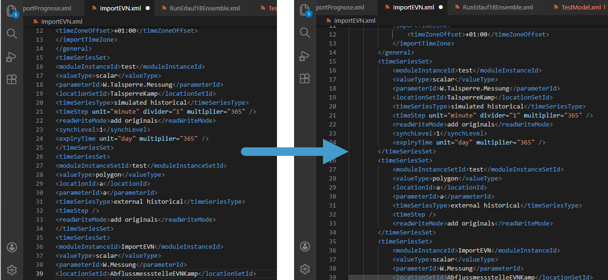
Task: Click the TalsperreKamp locationSetId line in the left window
Action: (136, 93)
